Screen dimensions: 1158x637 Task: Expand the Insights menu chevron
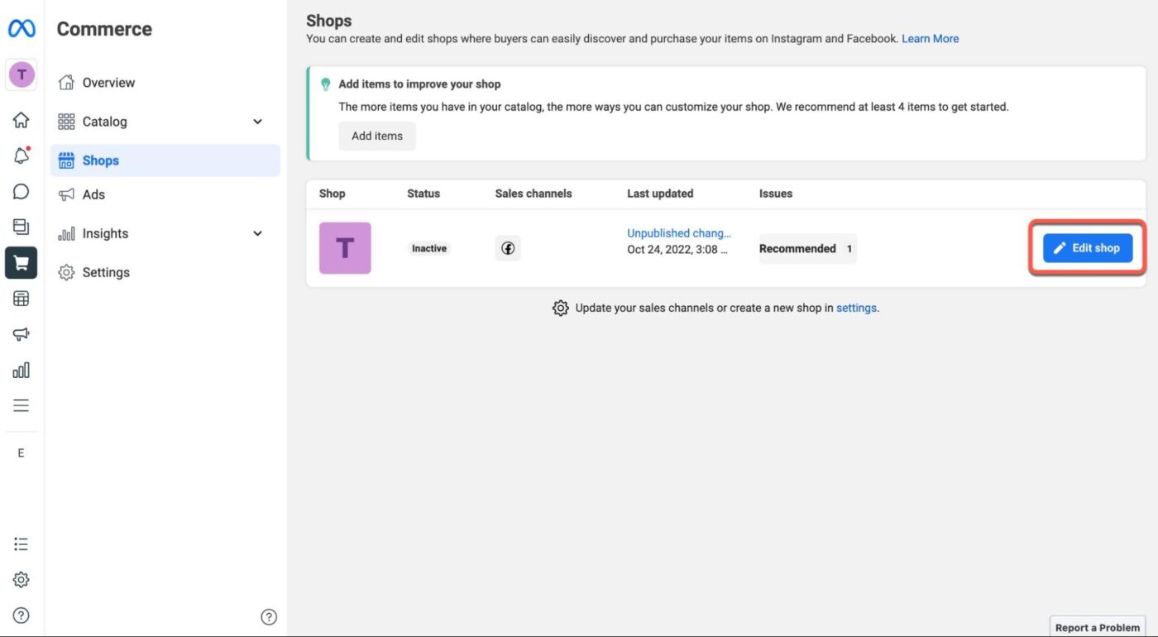point(257,233)
